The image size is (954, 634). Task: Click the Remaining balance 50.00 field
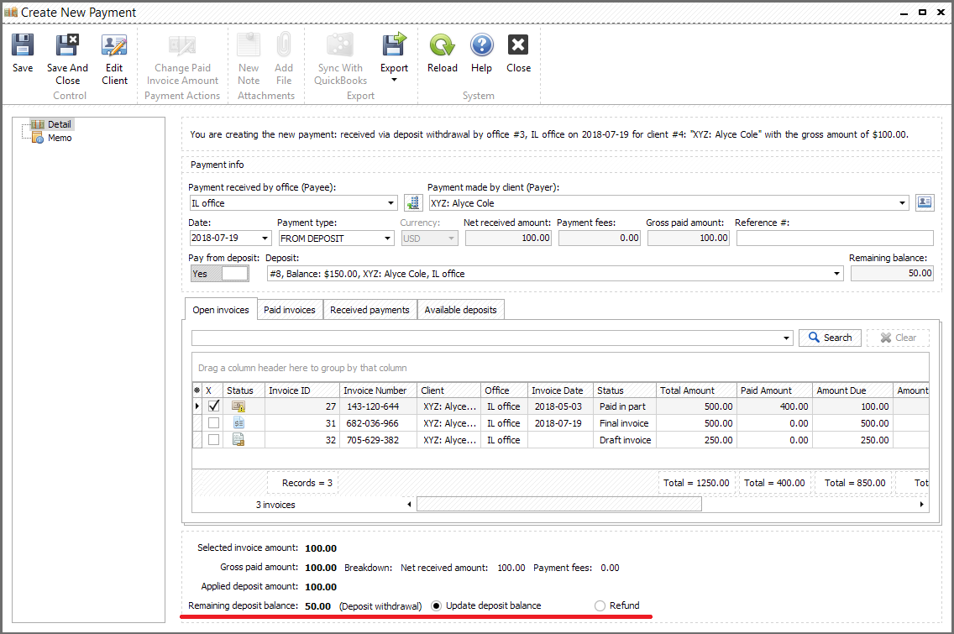point(892,274)
